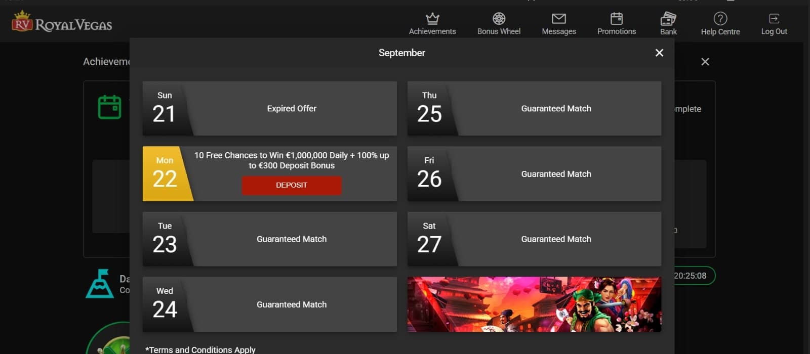Click the red DEPOSIT button
810x354 pixels.
point(292,185)
